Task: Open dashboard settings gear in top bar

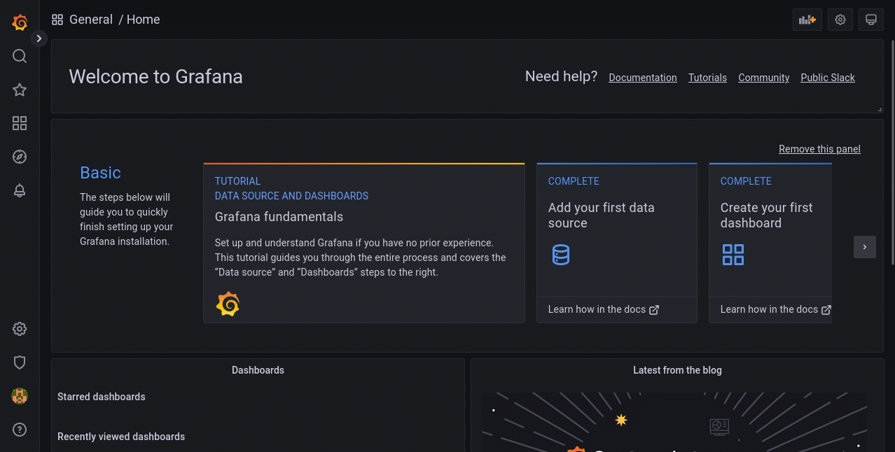Action: point(840,20)
